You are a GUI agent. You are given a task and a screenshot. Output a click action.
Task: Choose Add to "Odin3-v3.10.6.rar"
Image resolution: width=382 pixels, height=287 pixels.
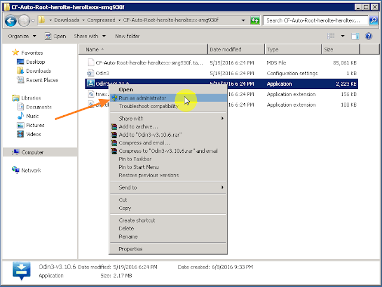(168, 135)
